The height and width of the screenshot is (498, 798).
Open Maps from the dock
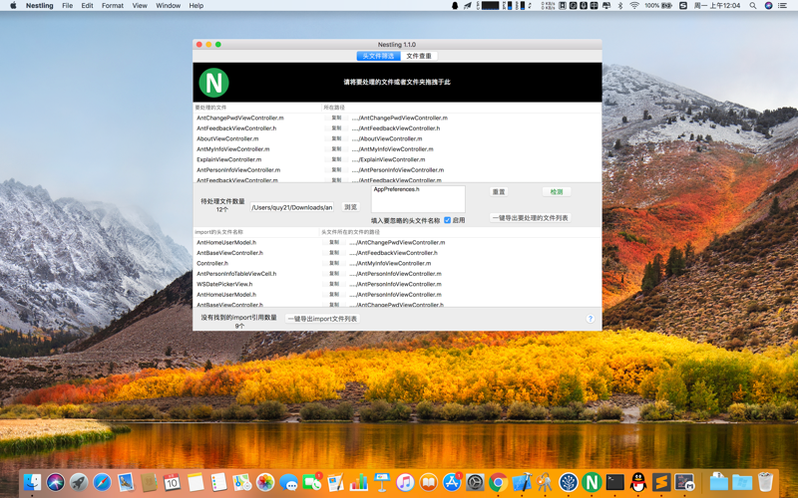241,482
